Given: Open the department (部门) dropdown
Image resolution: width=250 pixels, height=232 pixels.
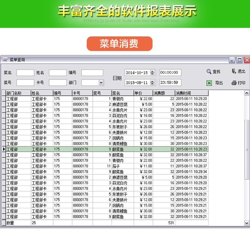Looking at the screenshot, I should pos(101,83).
